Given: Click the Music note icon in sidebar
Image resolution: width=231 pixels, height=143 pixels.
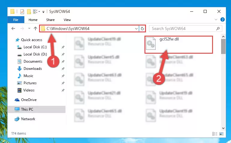Looking at the screenshot, I should (x=20, y=76).
